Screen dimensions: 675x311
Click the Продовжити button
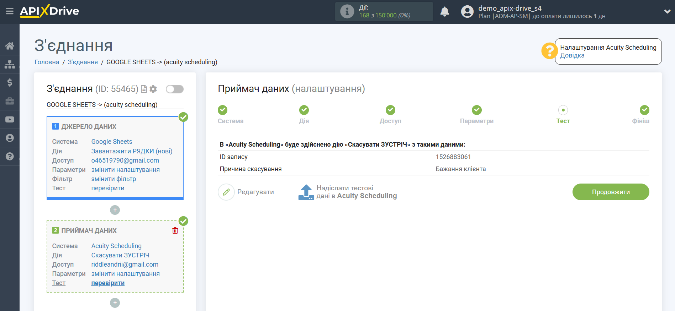click(611, 192)
